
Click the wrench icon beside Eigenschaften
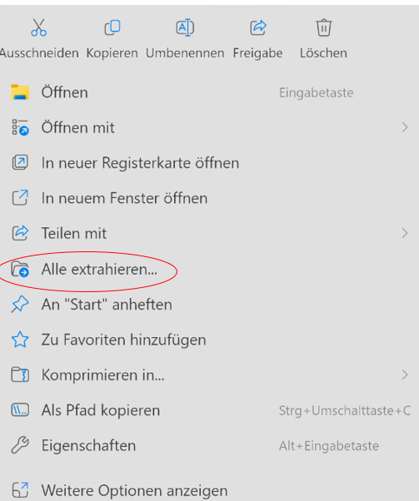20,445
